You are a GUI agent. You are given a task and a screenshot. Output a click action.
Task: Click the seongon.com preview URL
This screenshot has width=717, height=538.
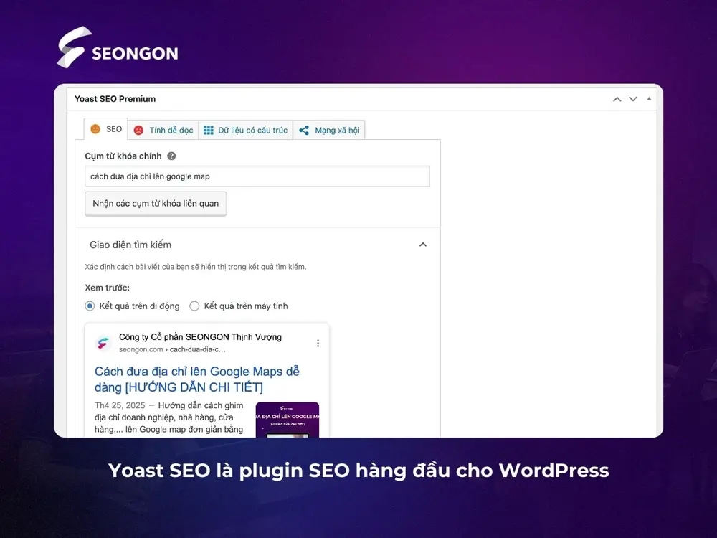tap(172, 349)
